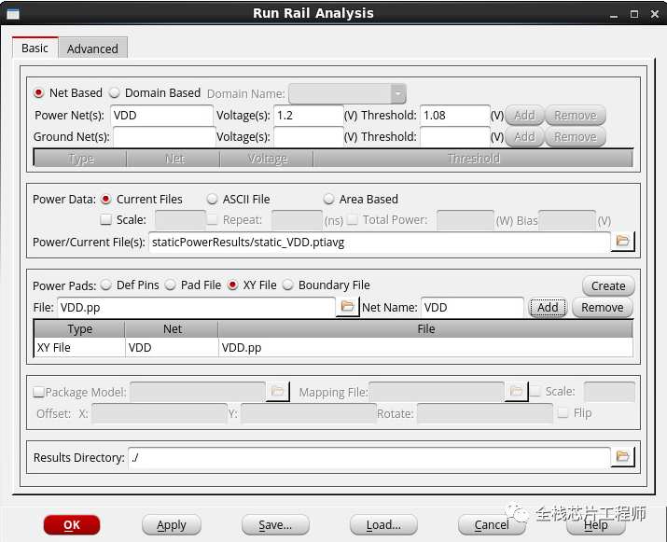The width and height of the screenshot is (667, 542).
Task: Click the red OK button
Action: pos(72,525)
